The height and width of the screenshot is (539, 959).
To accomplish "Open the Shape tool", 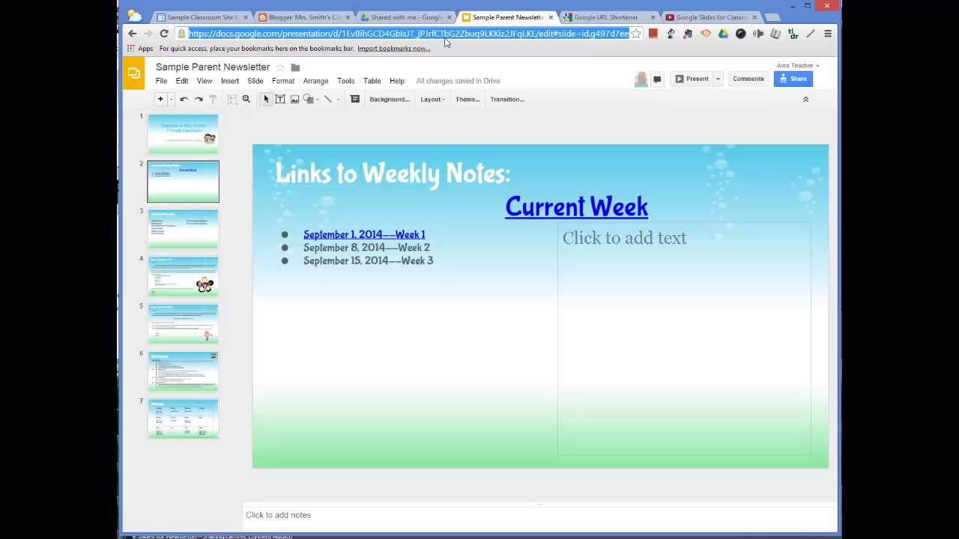I will pyautogui.click(x=309, y=99).
